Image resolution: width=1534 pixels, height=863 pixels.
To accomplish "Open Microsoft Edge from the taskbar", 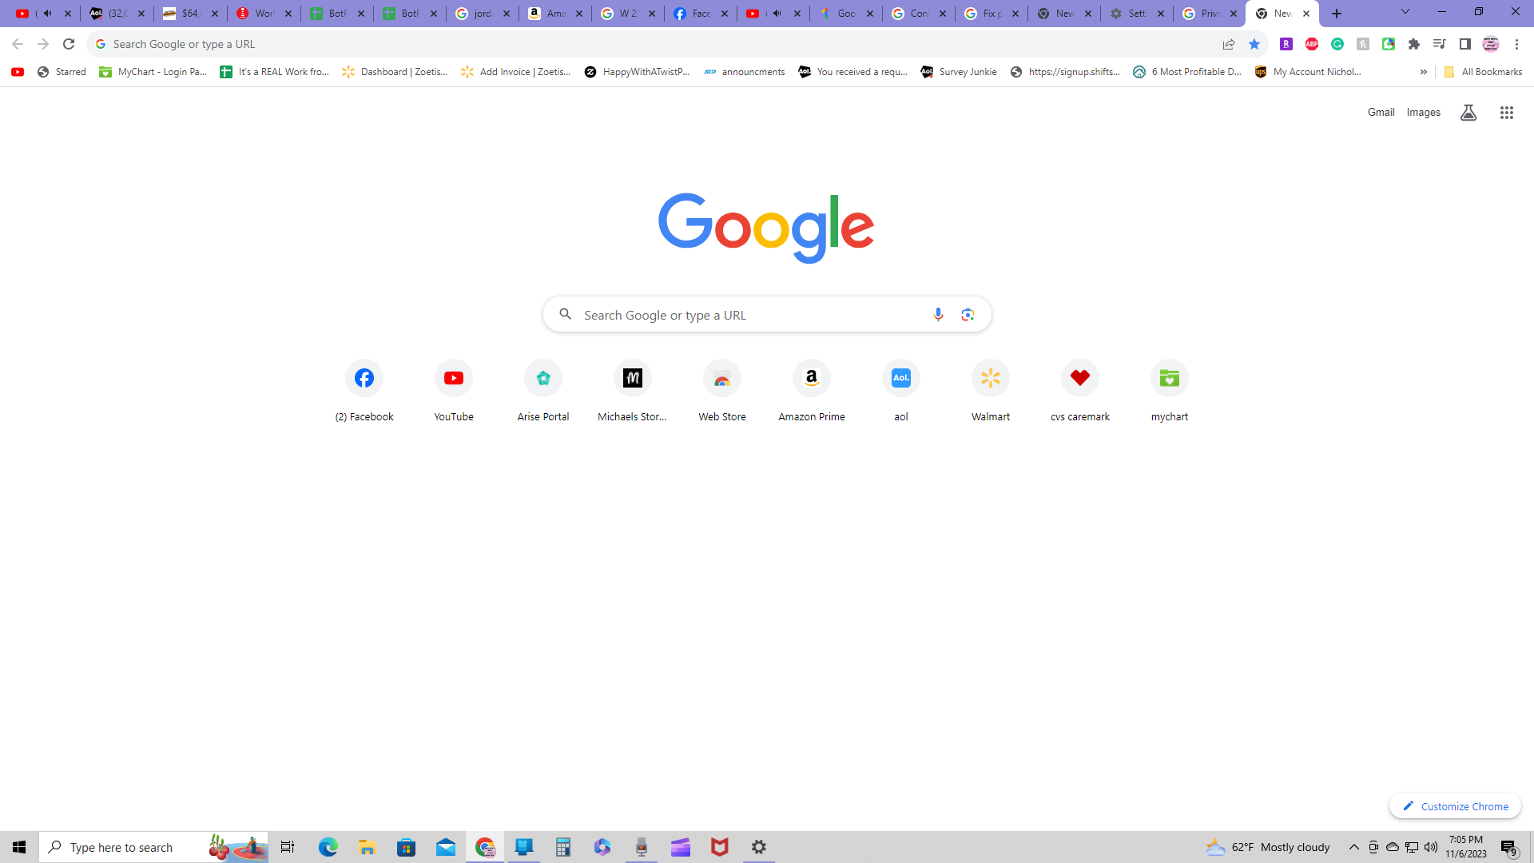I will click(328, 847).
